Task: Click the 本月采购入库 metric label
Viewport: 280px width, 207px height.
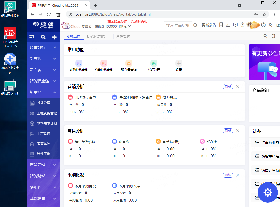Action: 129,186
